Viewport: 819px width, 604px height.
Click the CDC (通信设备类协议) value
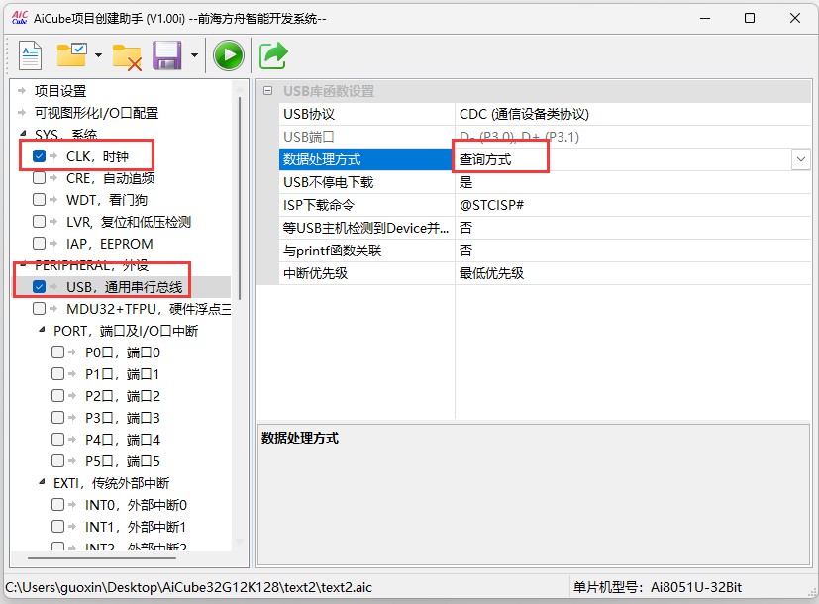tap(524, 114)
